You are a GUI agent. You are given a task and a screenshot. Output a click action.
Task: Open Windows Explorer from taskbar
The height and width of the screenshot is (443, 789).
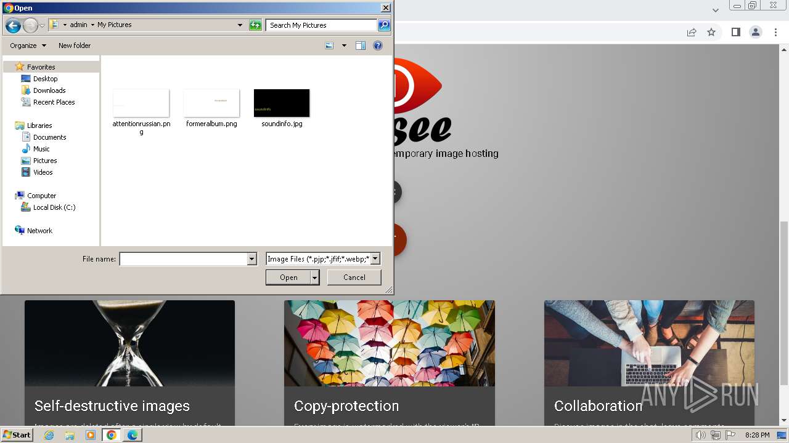coord(70,435)
